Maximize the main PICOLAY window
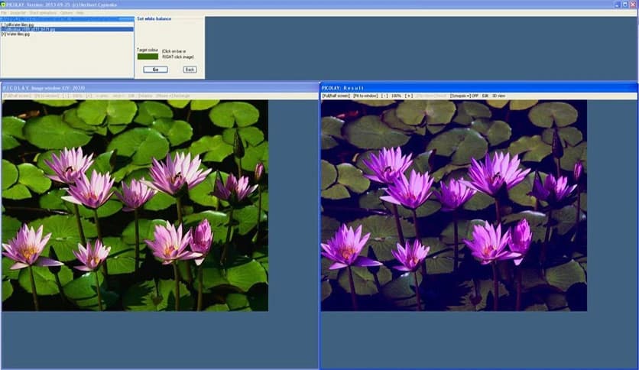This screenshot has width=639, height=370. (624, 5)
